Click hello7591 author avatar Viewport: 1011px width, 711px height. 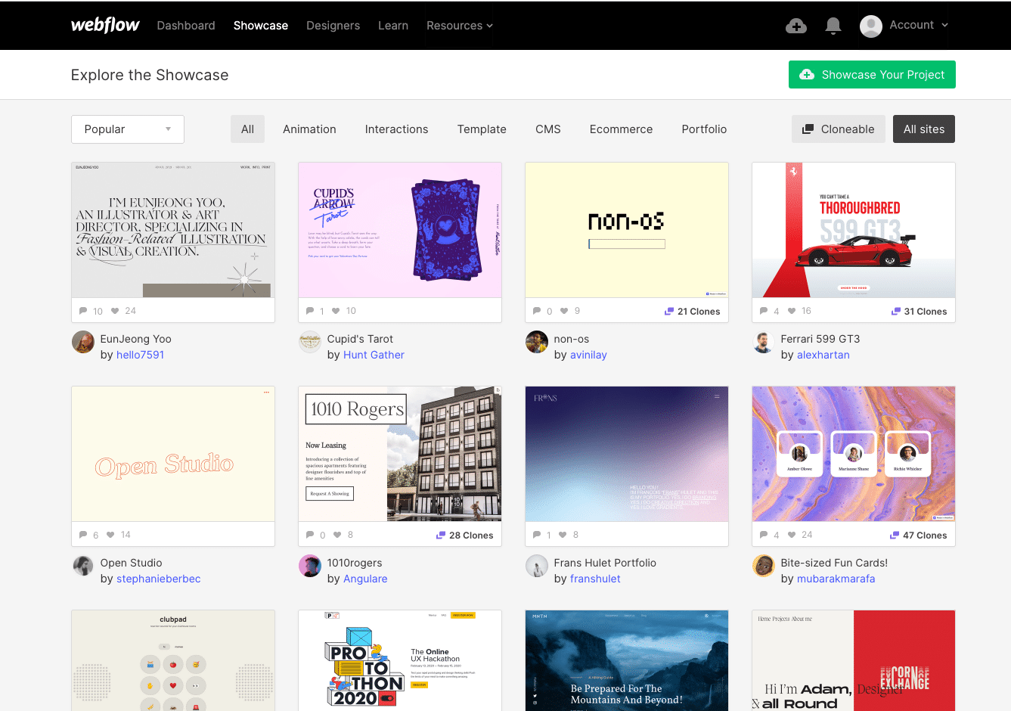(x=83, y=342)
